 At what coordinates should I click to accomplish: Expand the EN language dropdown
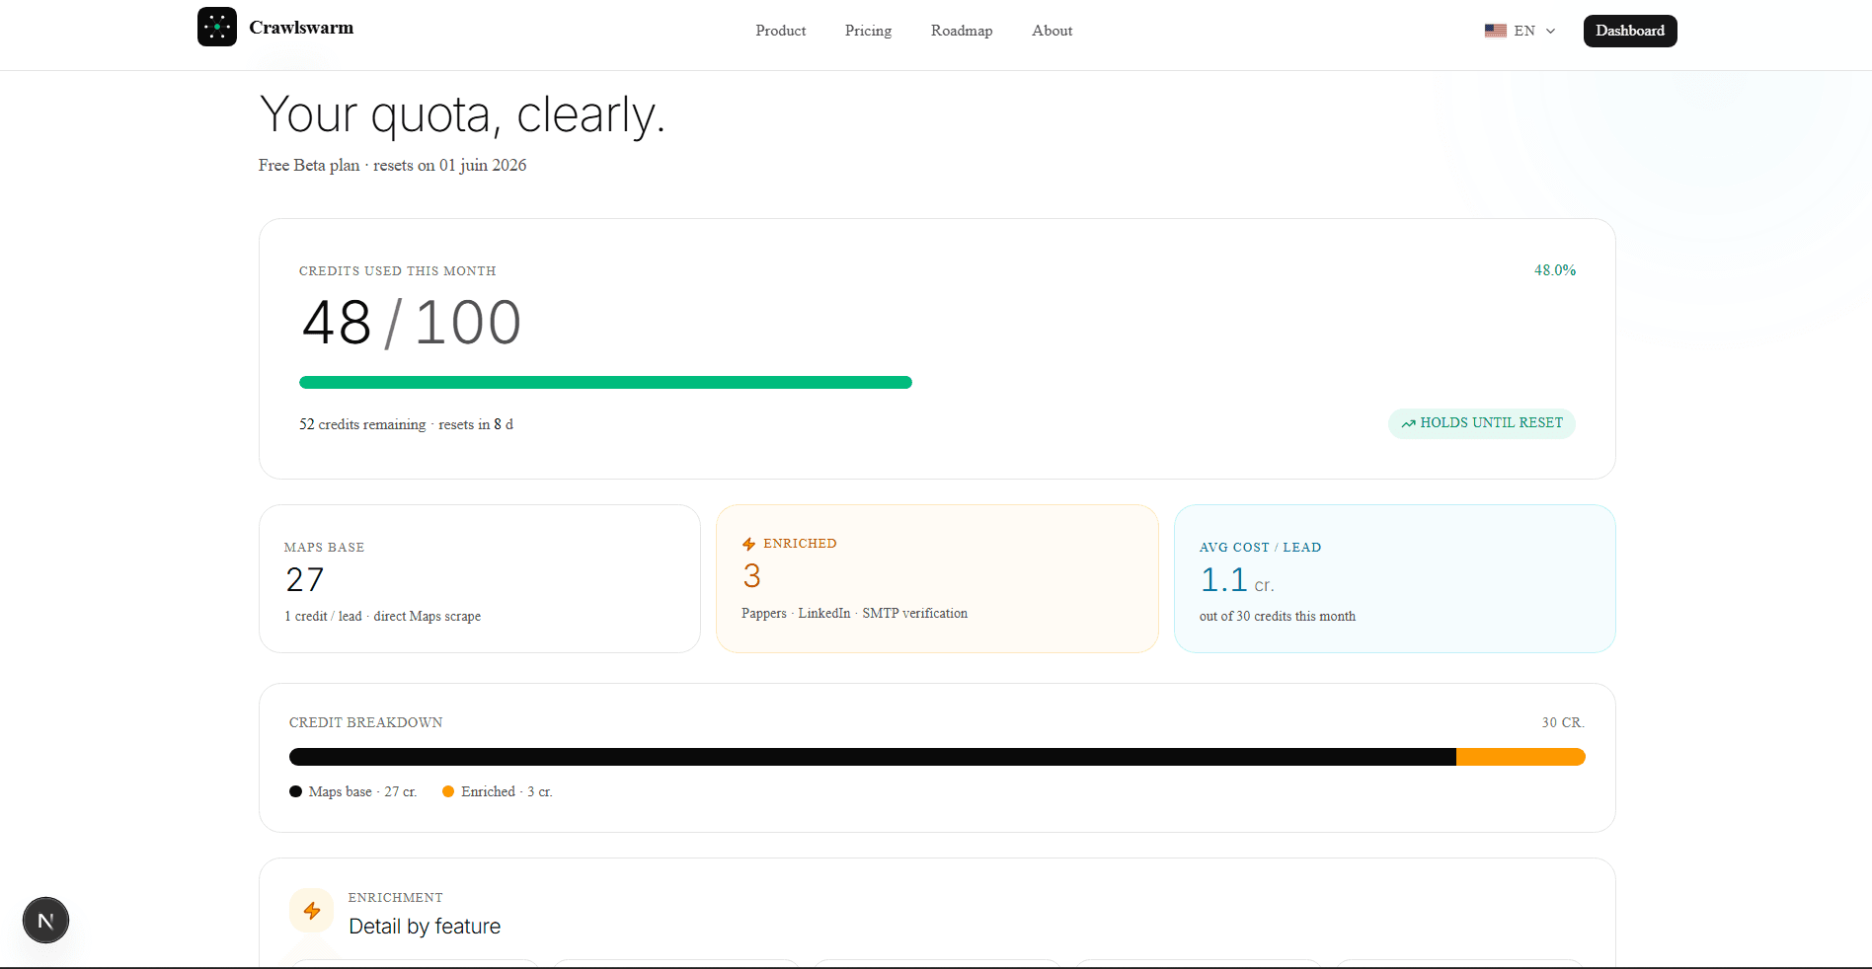point(1521,31)
